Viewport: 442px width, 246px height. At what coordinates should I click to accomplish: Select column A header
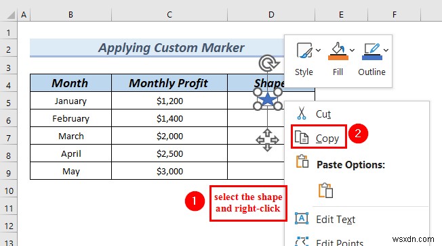pyautogui.click(x=24, y=15)
